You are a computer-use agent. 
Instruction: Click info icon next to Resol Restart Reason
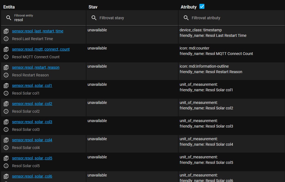click(6, 75)
